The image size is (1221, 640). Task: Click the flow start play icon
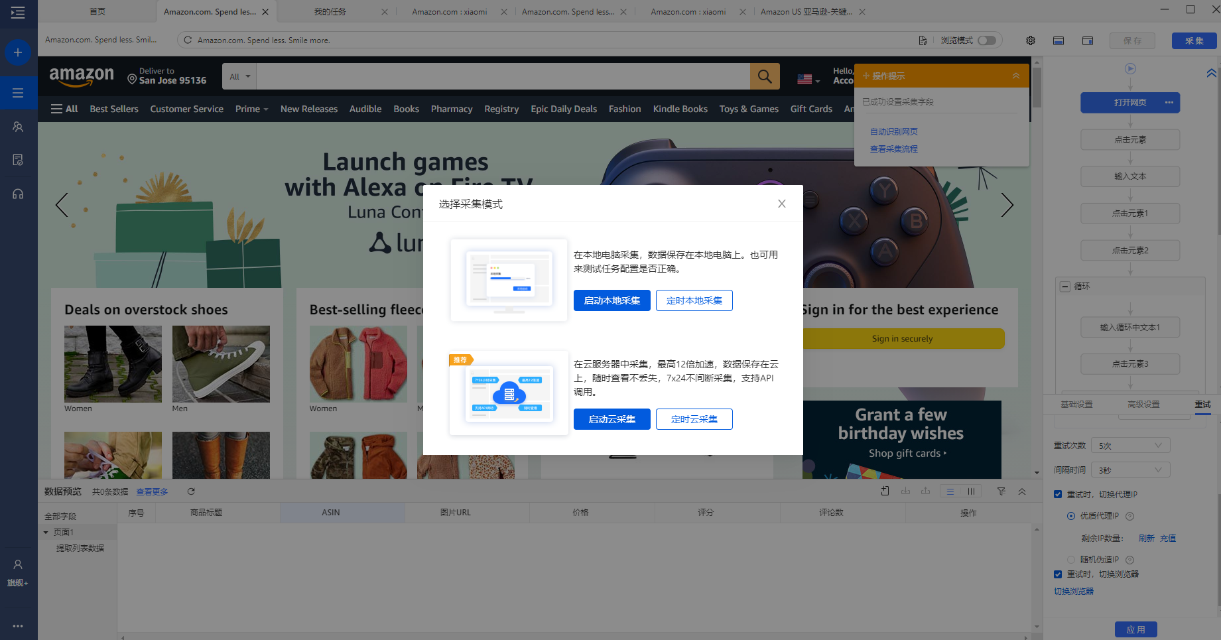[1130, 68]
